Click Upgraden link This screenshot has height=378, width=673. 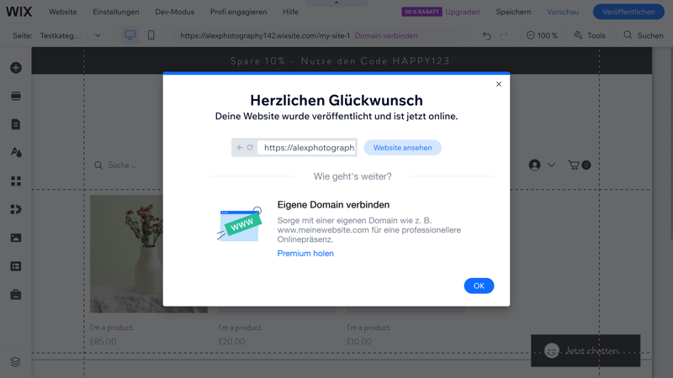click(462, 12)
